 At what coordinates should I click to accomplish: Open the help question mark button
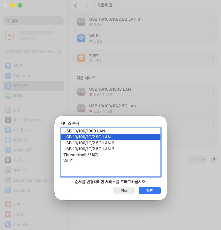pos(214,160)
